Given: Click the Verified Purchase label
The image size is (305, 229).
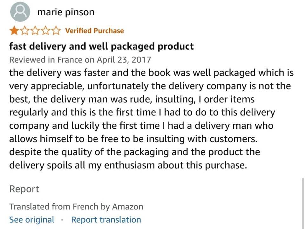Looking at the screenshot, I should (x=94, y=31).
